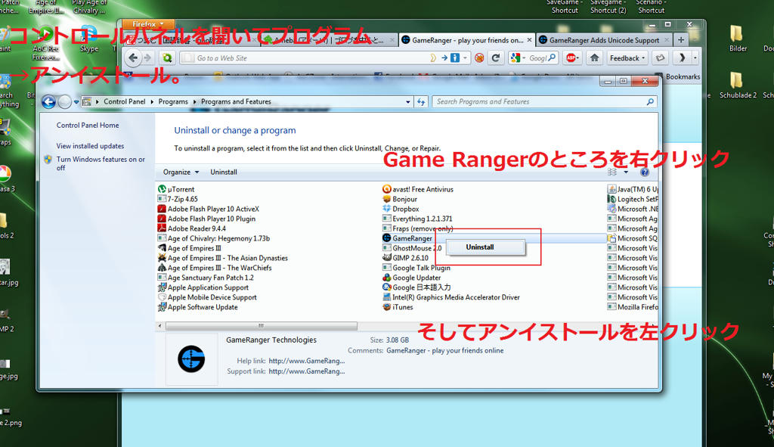Reload page with Firefox refresh icon
Image resolution: width=774 pixels, height=447 pixels.
[x=496, y=58]
